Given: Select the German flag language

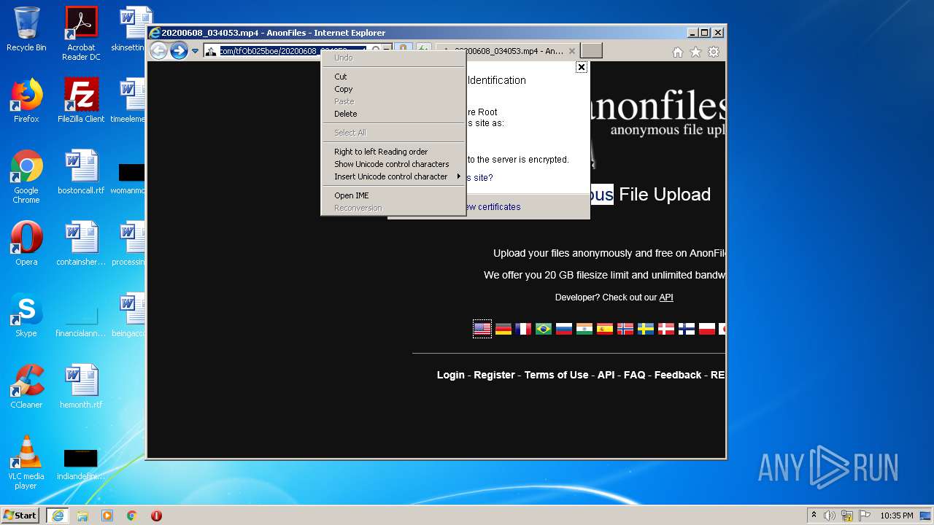Looking at the screenshot, I should coord(503,330).
